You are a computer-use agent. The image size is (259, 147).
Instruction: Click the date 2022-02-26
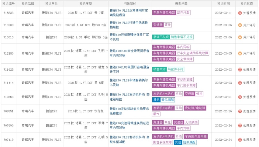click(x=223, y=111)
